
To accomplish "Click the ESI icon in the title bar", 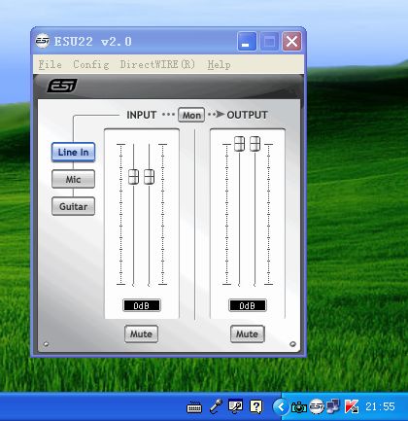I will (x=42, y=41).
